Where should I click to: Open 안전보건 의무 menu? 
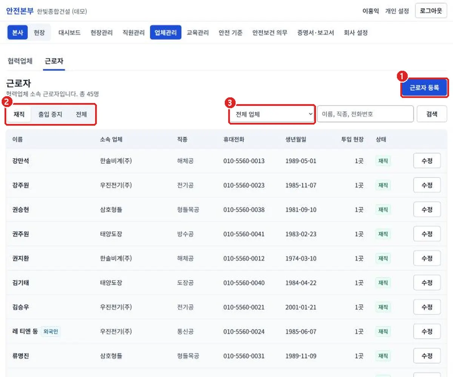pos(270,32)
